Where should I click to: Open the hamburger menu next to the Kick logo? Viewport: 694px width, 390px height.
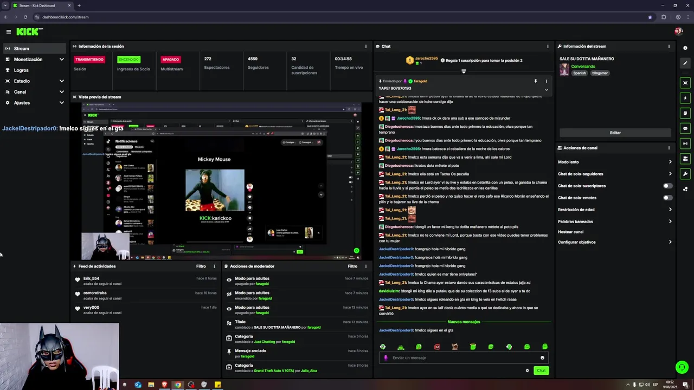coord(9,32)
